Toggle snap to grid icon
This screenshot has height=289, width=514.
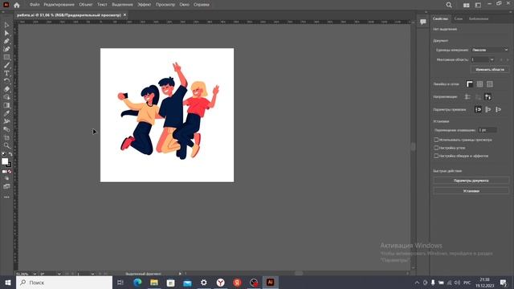pos(498,109)
